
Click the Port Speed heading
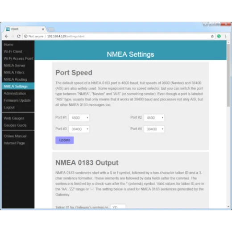74,73
